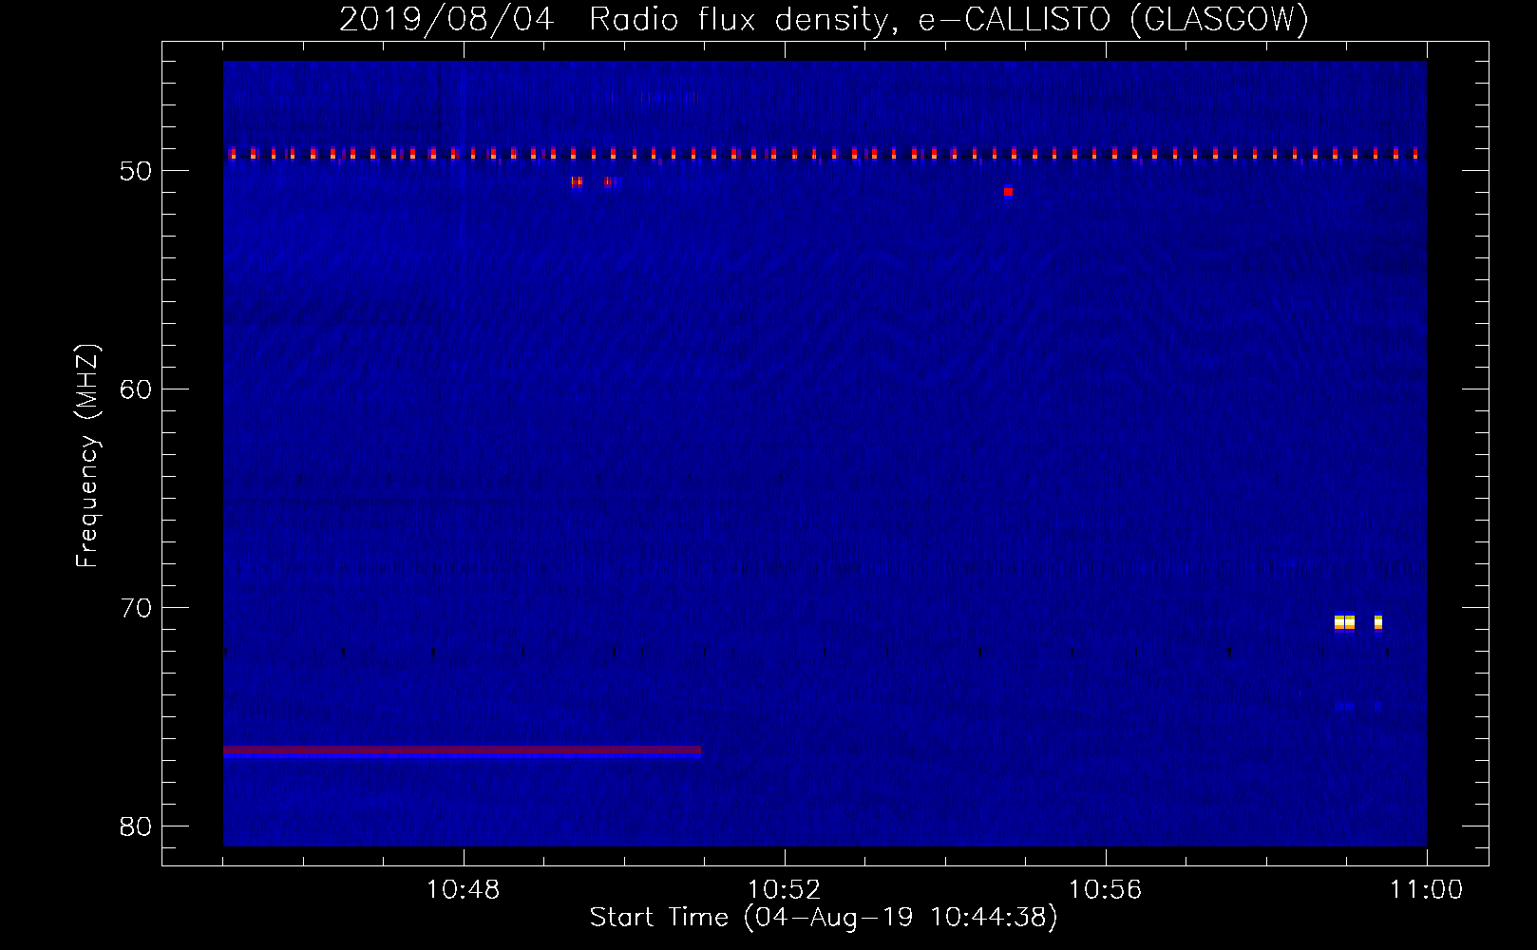
Task: Click the 'Frequency (MHZ)' axis label
Action: pos(86,455)
